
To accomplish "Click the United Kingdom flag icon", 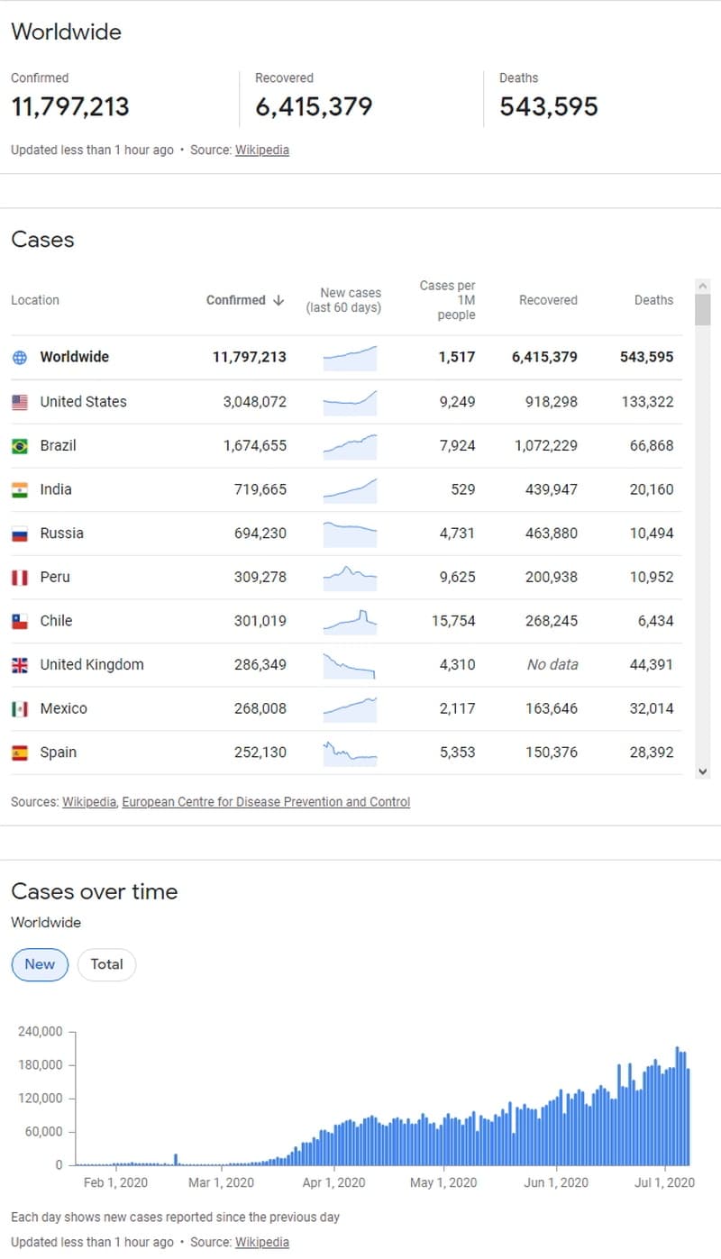I will [x=20, y=665].
